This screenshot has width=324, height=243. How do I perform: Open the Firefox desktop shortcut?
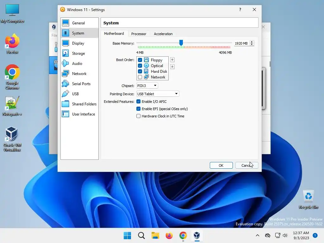12,44
